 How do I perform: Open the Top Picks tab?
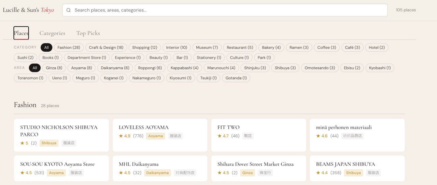[x=88, y=33]
